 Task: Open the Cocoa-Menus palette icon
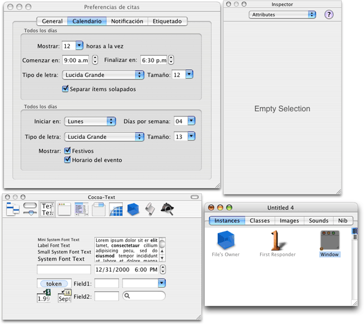(13, 209)
